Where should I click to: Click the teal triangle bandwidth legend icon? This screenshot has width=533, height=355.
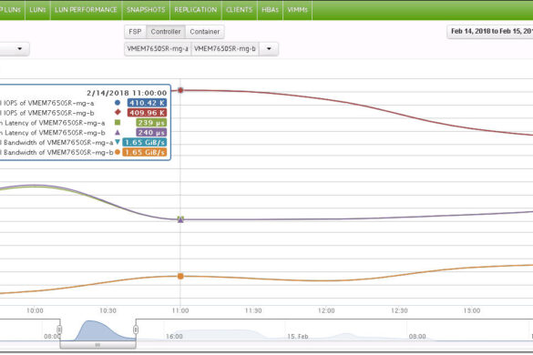pos(118,142)
